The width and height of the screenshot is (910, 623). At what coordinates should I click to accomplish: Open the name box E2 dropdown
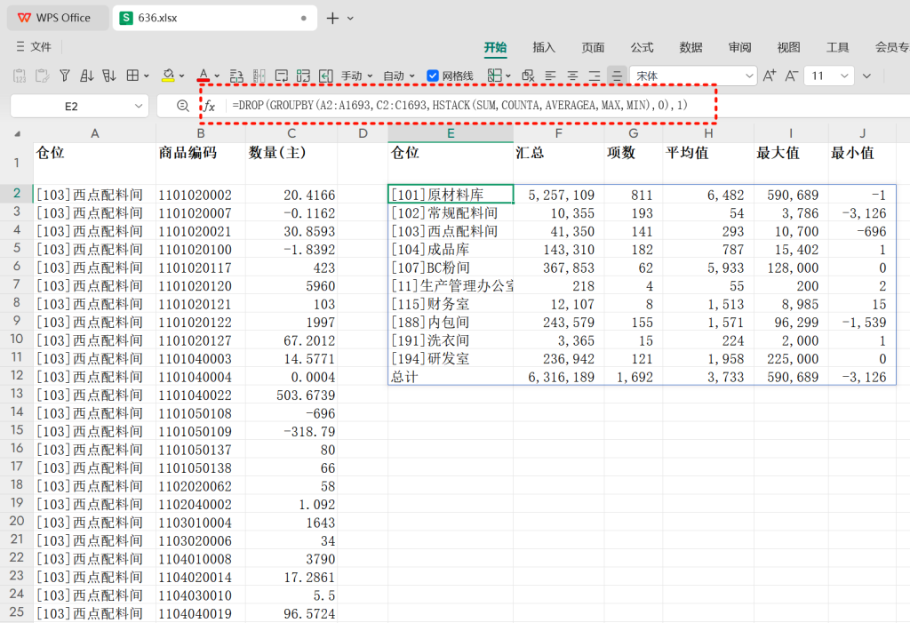tap(138, 107)
